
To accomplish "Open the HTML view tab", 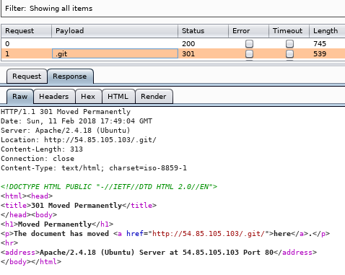I will click(118, 97).
